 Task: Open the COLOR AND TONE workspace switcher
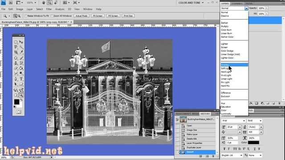(191, 3)
